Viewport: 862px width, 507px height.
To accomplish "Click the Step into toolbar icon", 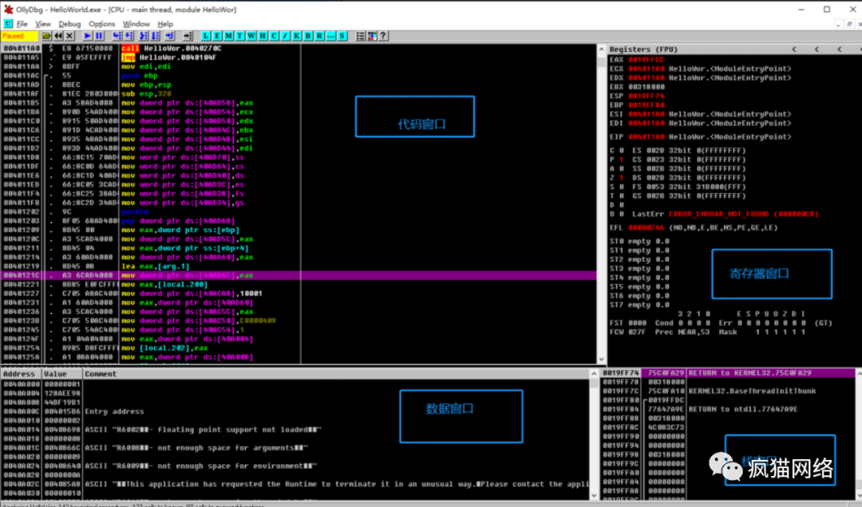I will (117, 36).
